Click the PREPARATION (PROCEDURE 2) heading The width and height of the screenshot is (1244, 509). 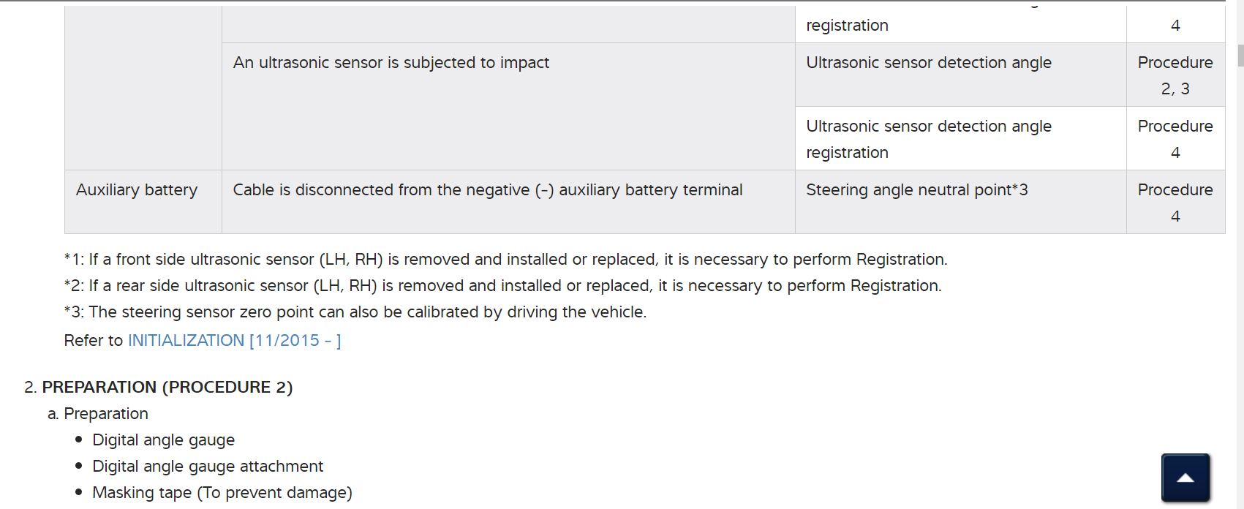click(x=167, y=388)
